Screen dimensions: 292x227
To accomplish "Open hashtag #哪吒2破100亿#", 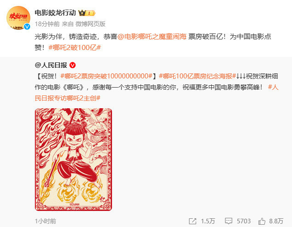I will click(75, 48).
